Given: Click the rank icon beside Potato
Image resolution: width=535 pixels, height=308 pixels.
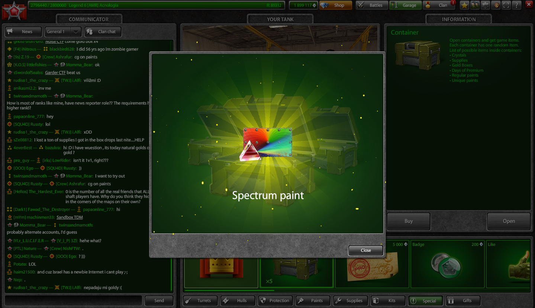Looking at the screenshot, I should [10, 264].
